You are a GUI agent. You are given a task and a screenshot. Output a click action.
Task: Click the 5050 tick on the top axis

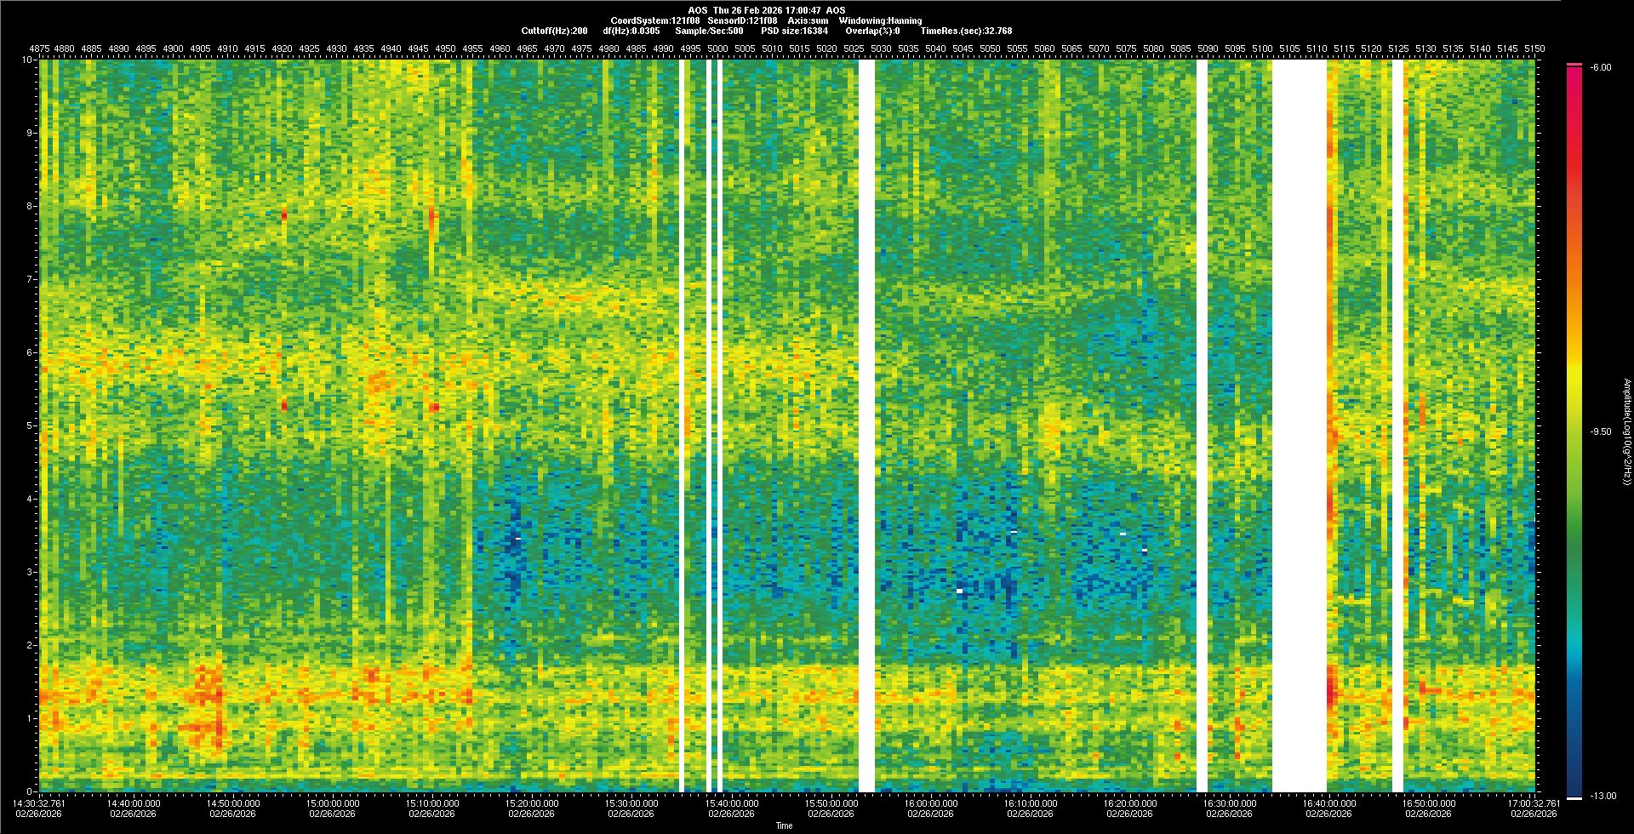click(x=991, y=49)
